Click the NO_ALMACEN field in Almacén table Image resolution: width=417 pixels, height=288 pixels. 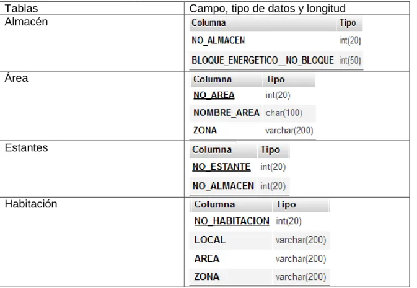click(x=218, y=40)
